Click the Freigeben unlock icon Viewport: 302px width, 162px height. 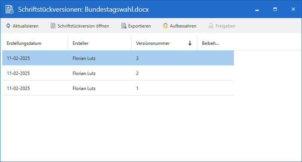click(x=211, y=26)
